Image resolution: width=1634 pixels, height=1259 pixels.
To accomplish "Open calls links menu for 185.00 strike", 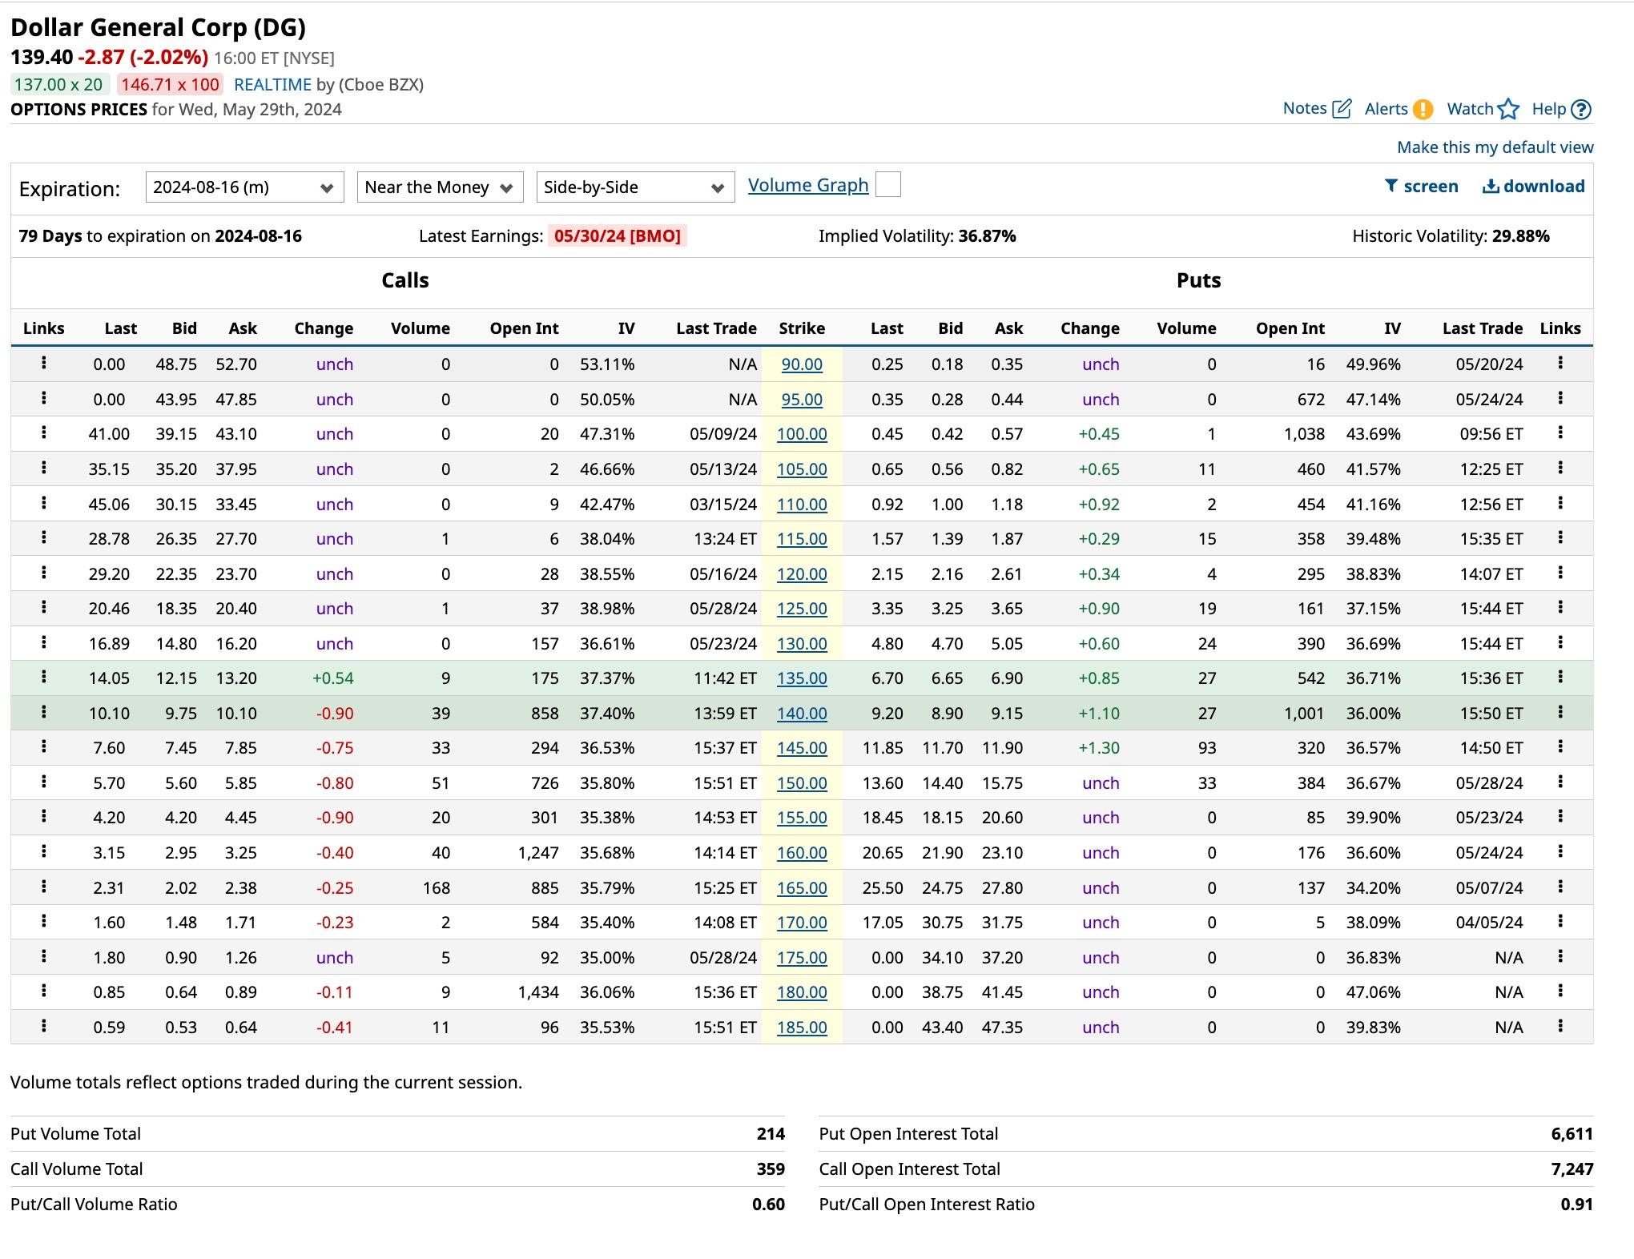I will (44, 1026).
